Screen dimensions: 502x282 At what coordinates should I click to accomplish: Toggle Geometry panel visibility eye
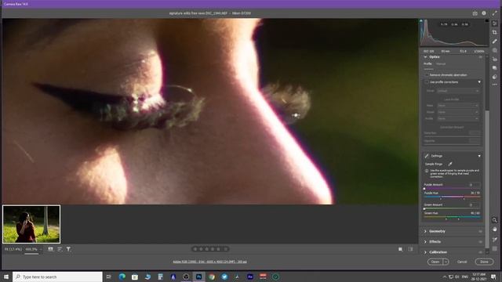pos(480,231)
